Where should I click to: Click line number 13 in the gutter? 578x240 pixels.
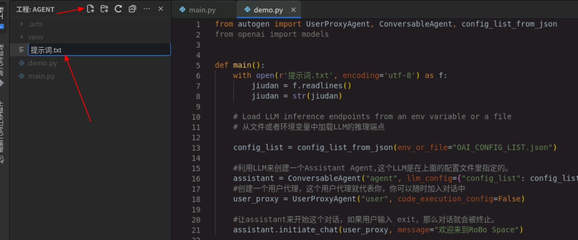[196, 148]
